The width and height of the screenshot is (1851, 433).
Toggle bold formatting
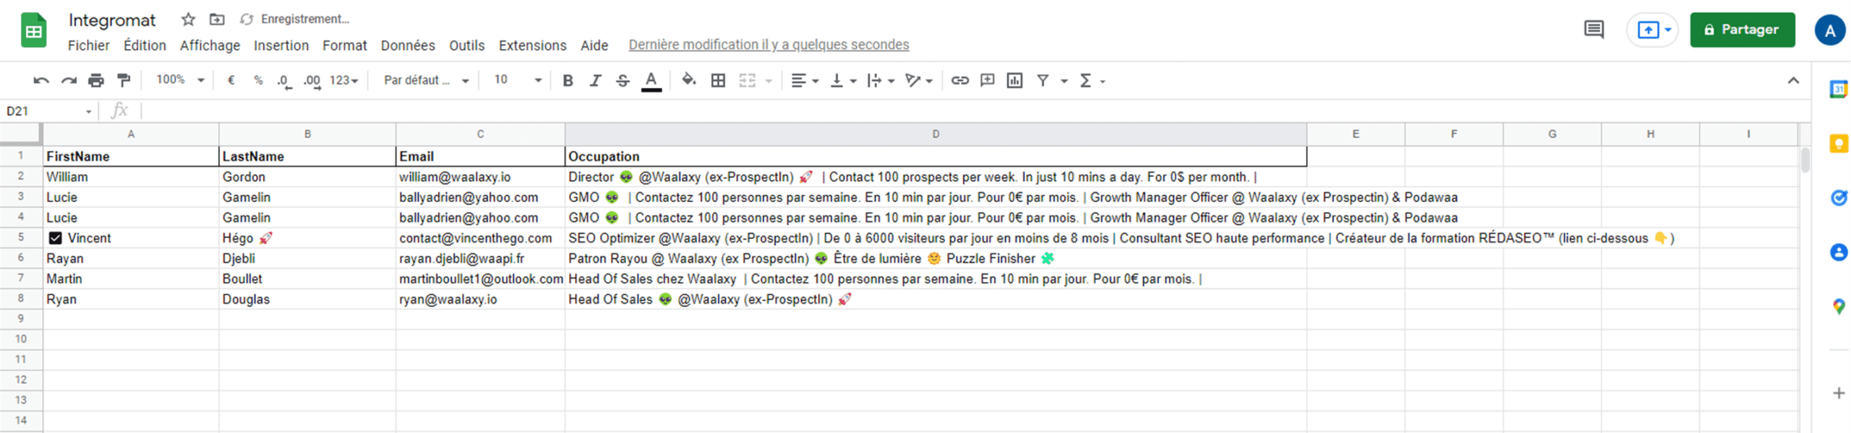568,81
